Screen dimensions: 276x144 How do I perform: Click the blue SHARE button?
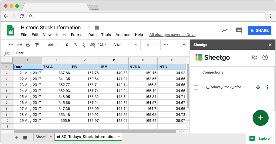click(259, 30)
